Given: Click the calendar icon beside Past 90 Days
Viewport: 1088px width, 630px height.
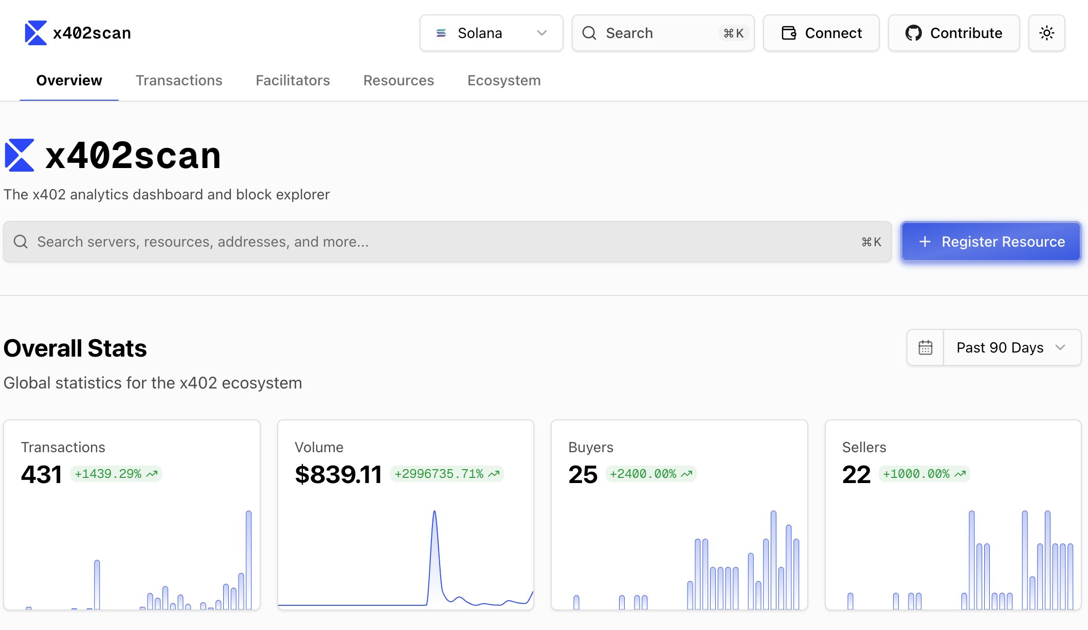Looking at the screenshot, I should (925, 347).
